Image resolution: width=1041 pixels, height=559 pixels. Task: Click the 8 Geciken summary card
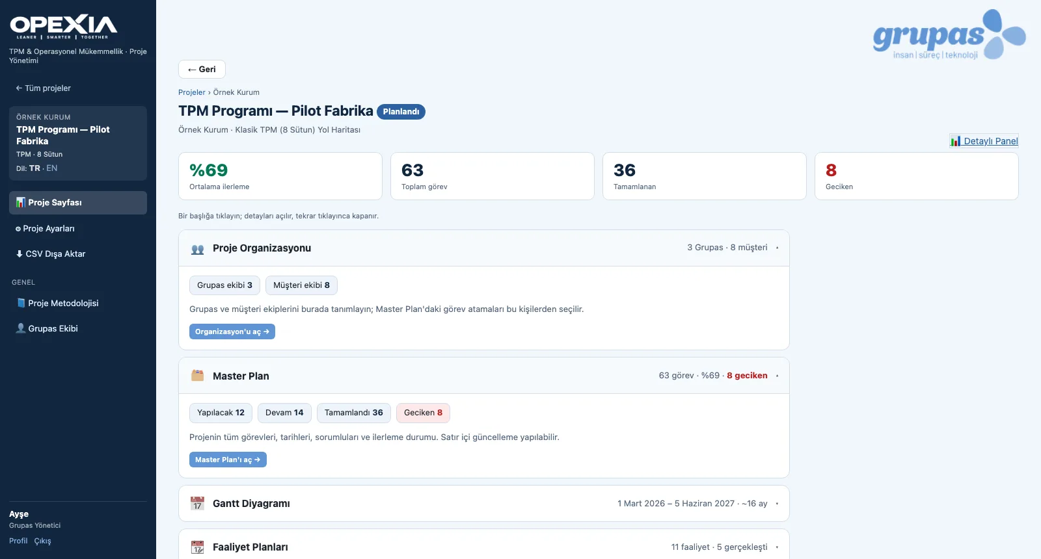[917, 176]
